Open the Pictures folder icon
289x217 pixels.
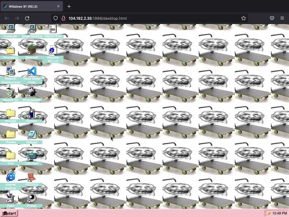(10, 114)
